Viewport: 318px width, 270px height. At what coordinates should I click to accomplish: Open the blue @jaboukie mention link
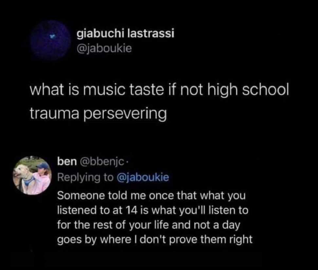[143, 177]
